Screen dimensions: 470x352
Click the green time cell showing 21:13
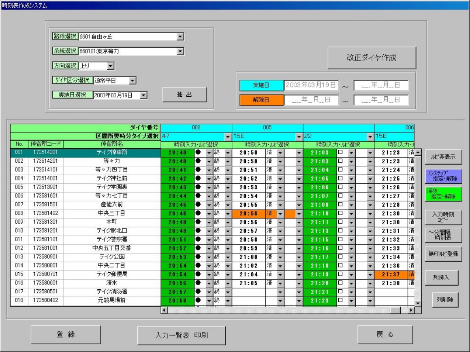click(x=320, y=231)
